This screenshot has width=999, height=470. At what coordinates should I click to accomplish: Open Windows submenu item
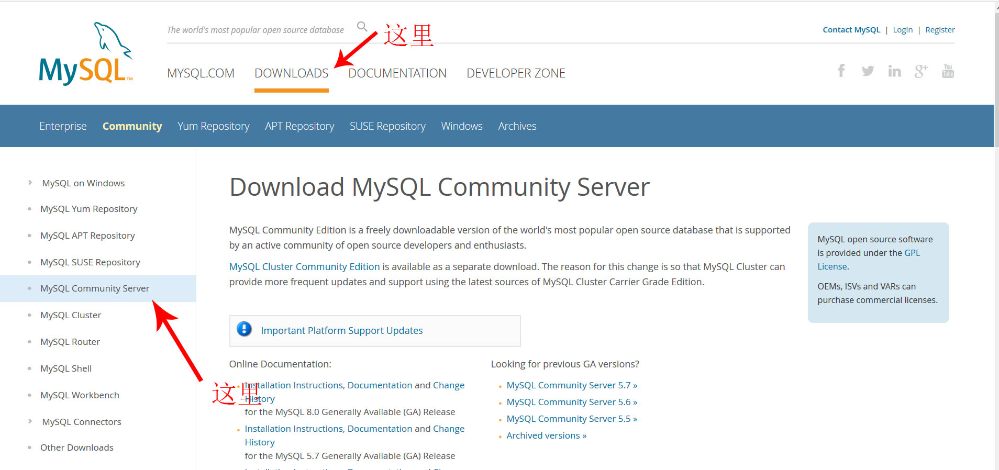(x=462, y=126)
